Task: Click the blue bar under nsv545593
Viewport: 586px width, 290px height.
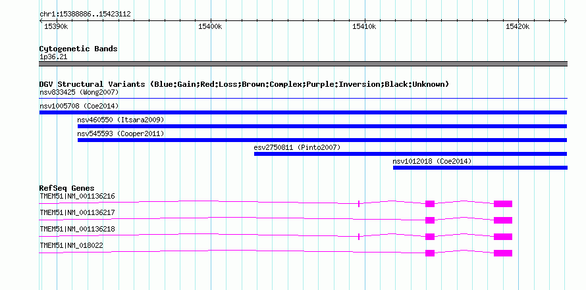Action: click(322, 140)
